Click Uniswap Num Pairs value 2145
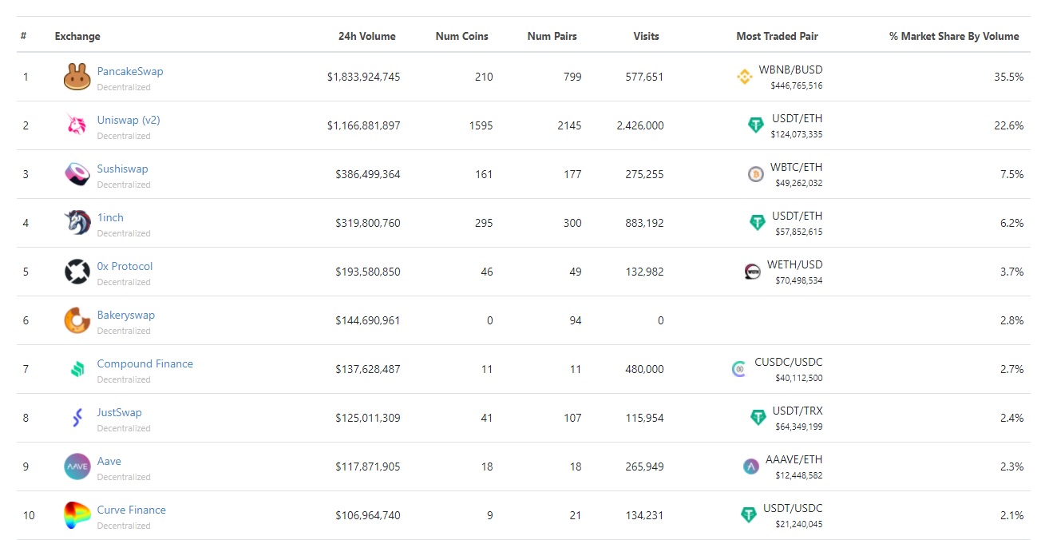 tap(570, 125)
